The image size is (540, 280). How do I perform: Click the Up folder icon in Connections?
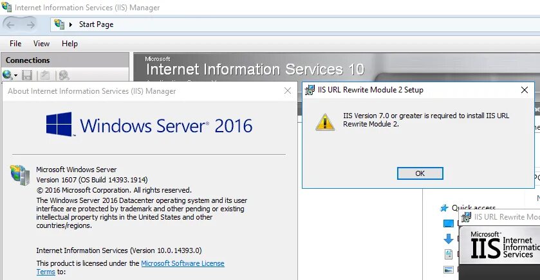point(45,75)
